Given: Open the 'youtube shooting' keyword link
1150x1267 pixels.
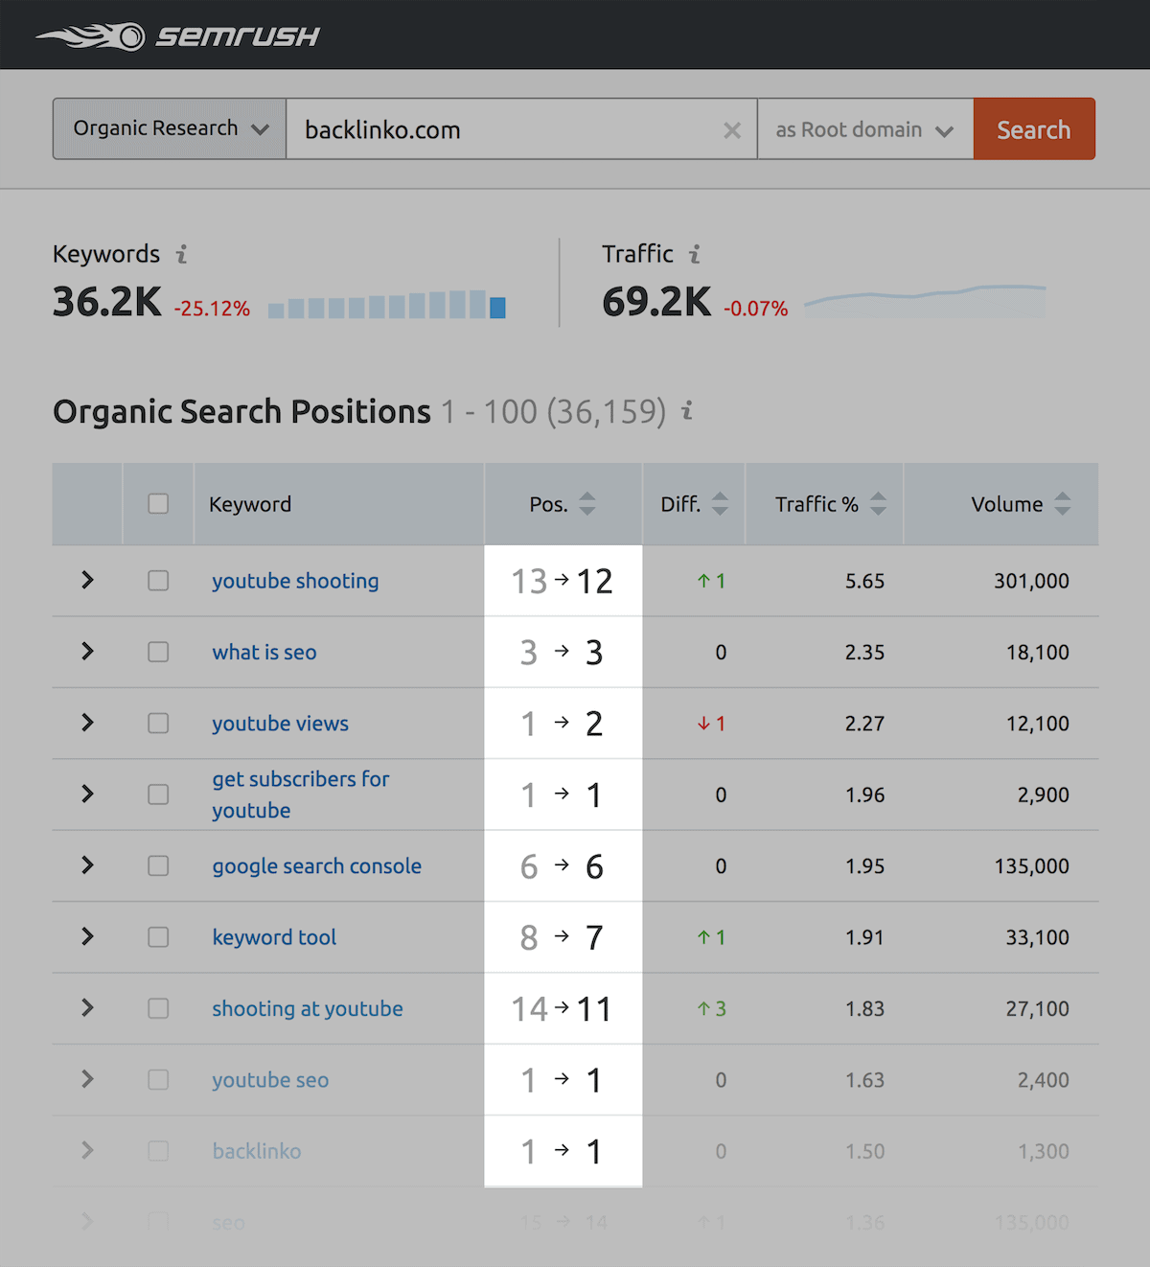Looking at the screenshot, I should click(295, 582).
